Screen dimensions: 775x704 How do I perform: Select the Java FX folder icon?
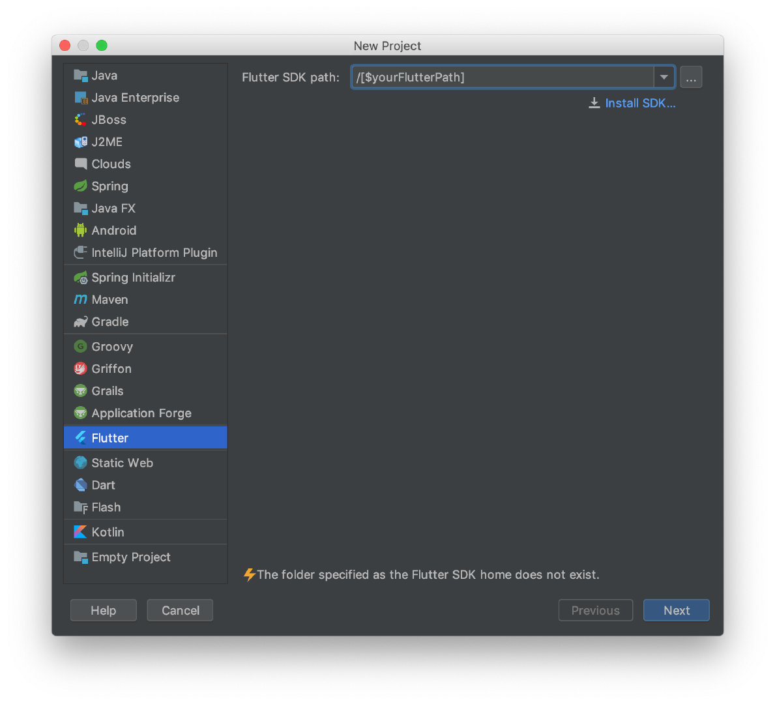coord(81,208)
